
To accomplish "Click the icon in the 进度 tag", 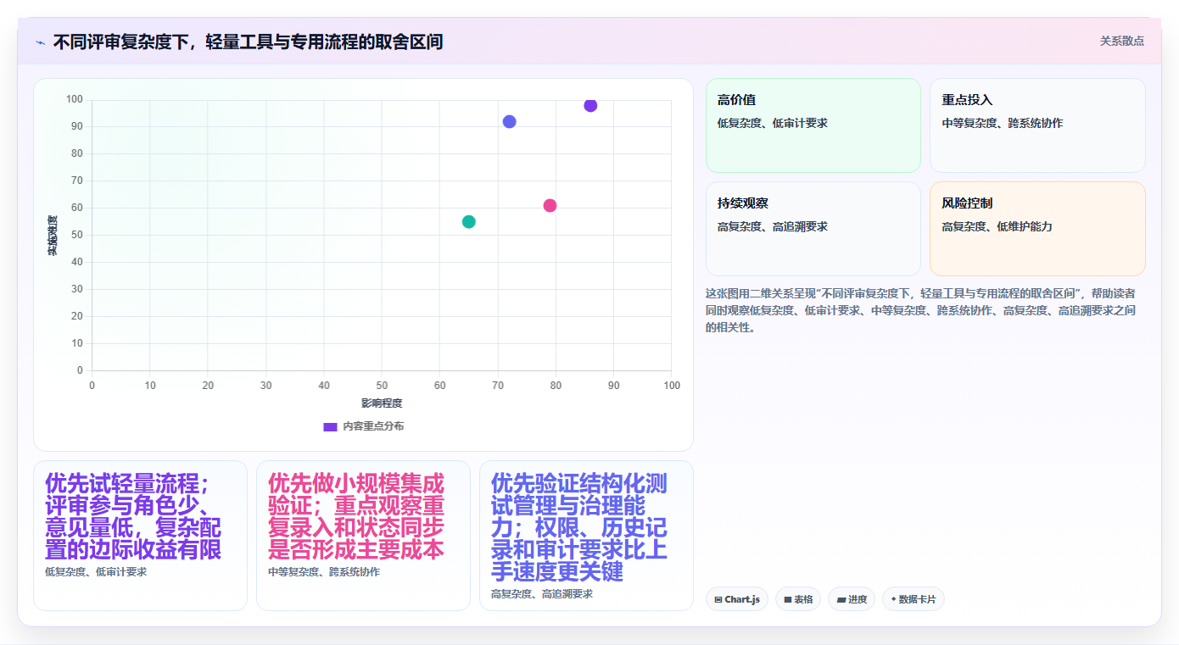I will (x=841, y=599).
